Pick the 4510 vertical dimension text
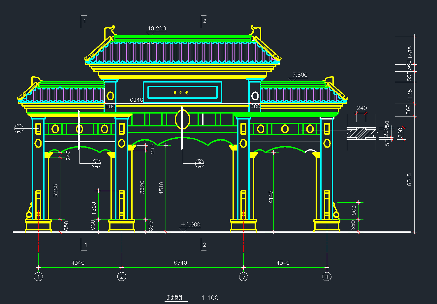437x304 pixels. [161, 188]
